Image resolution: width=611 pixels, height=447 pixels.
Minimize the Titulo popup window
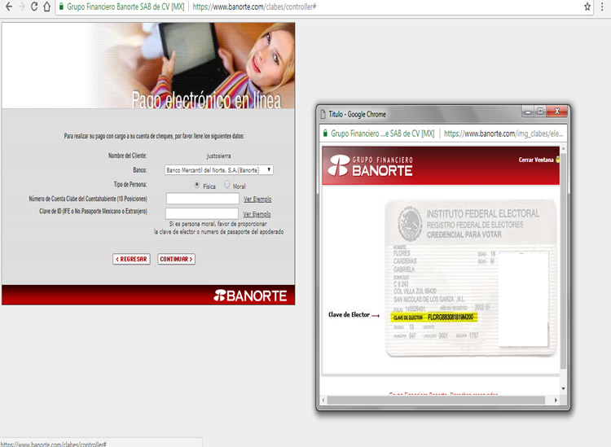pos(528,112)
